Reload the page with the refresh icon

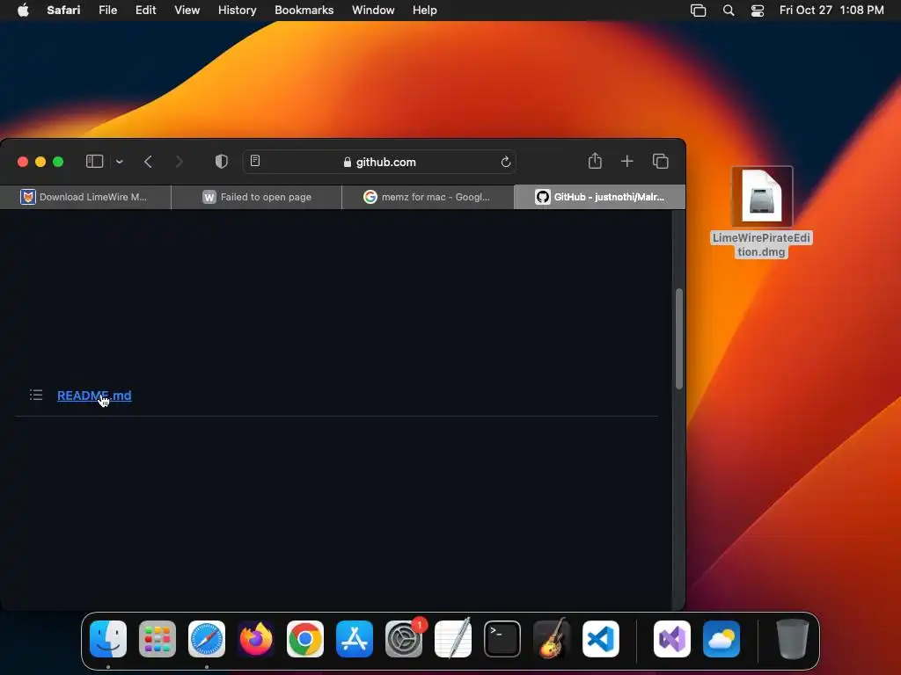[x=506, y=162]
